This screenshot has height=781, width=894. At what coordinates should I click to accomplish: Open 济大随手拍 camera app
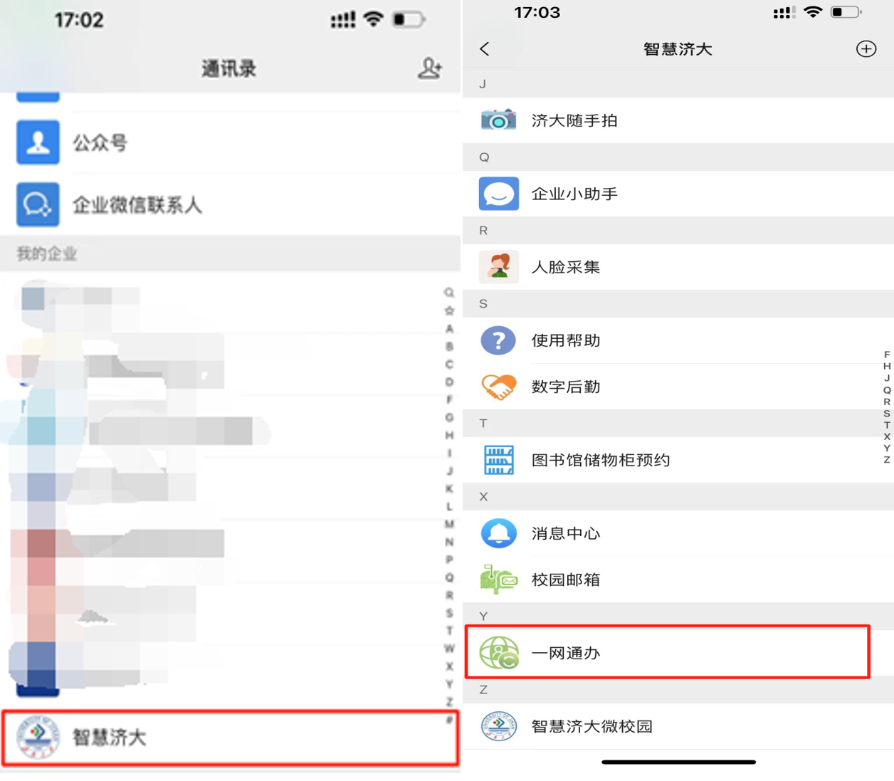[x=678, y=120]
